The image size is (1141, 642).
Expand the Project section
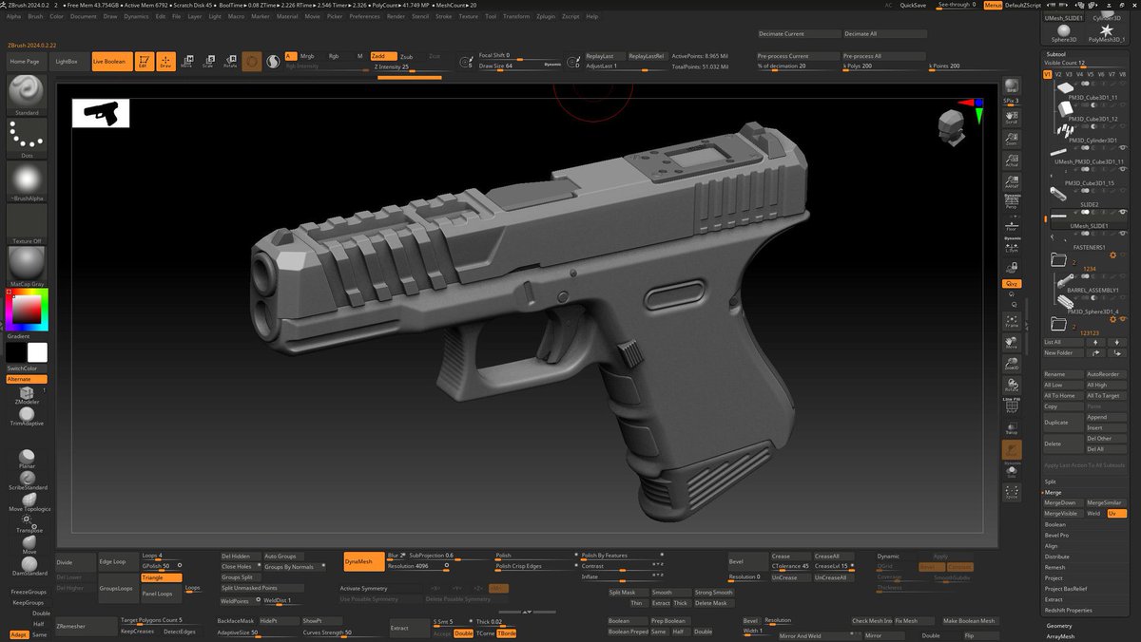(1054, 577)
